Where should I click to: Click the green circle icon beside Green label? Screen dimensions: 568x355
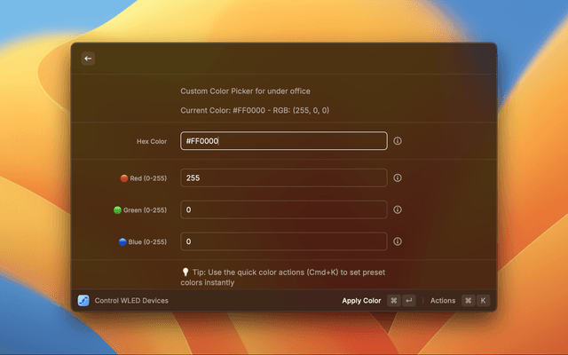pyautogui.click(x=117, y=210)
